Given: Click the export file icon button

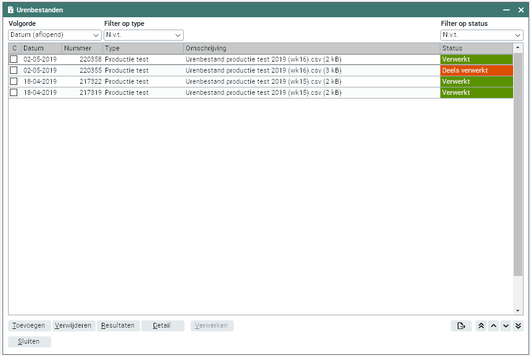Looking at the screenshot, I should pos(461,326).
